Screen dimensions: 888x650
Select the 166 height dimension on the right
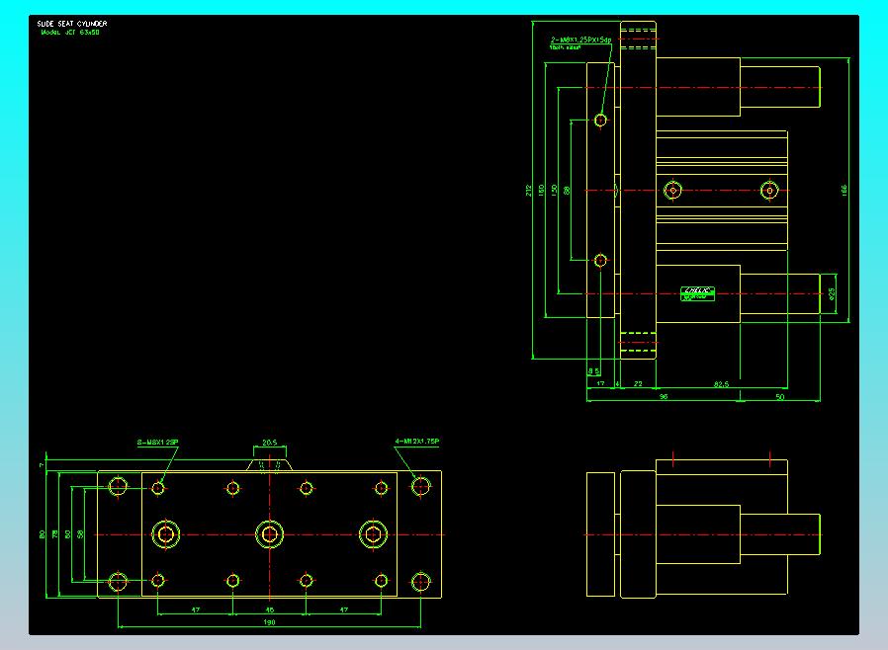(x=844, y=190)
